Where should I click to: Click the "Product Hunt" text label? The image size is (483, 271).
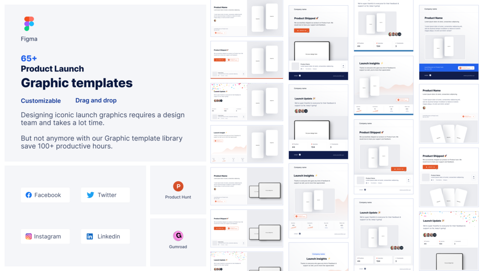click(178, 197)
